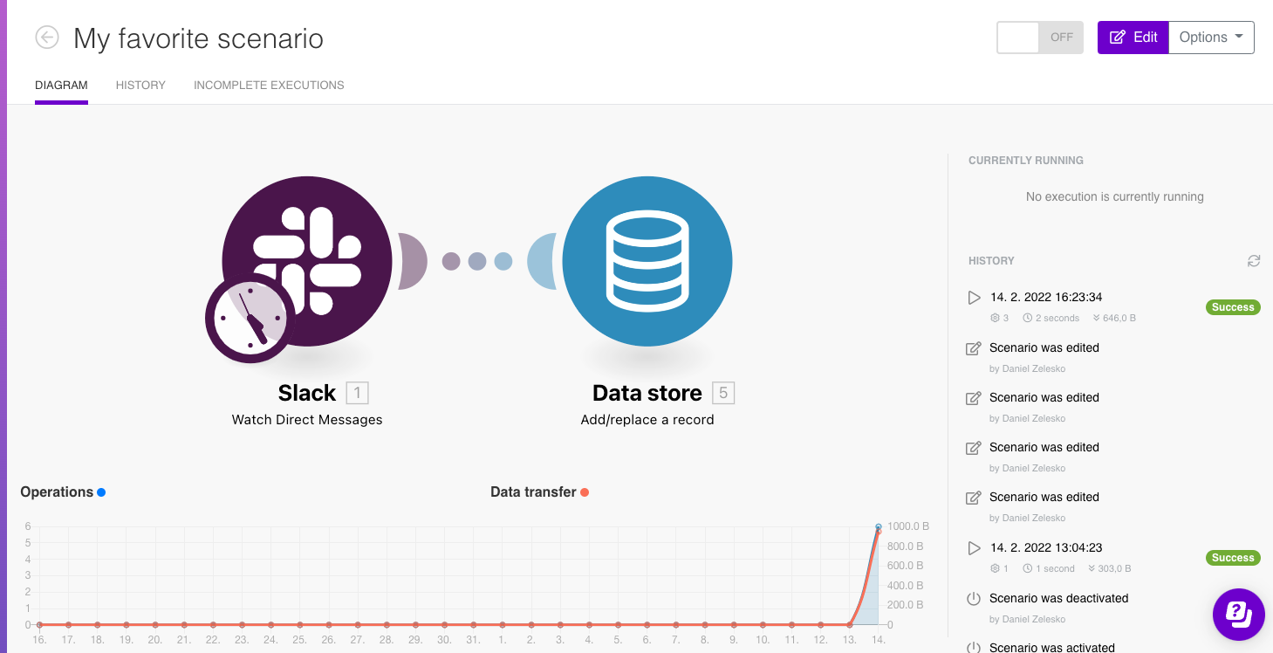
Task: Go back using the arrow beside the title
Action: click(x=47, y=38)
